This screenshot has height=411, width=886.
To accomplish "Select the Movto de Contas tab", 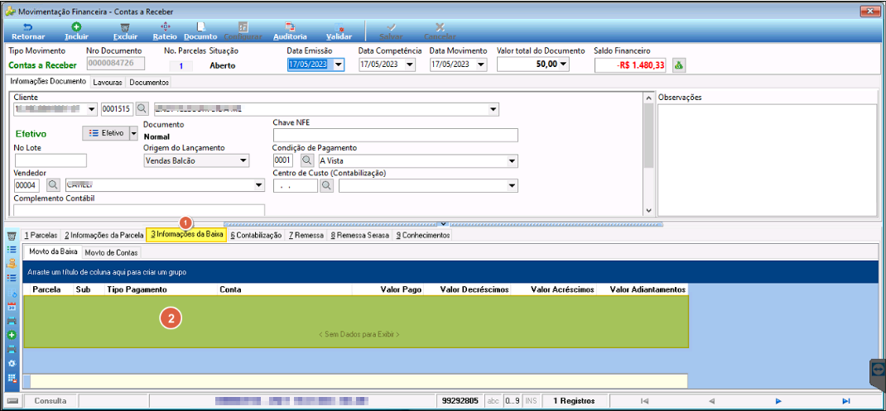I will (x=111, y=252).
